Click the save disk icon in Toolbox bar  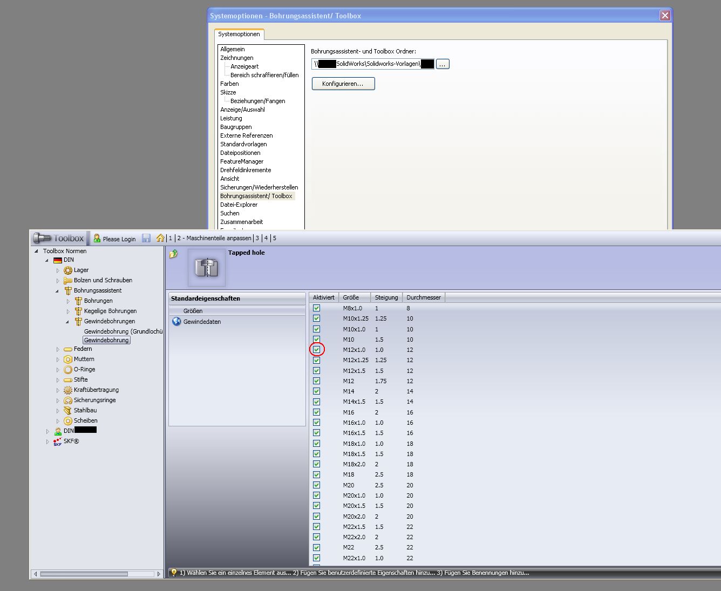(x=146, y=238)
